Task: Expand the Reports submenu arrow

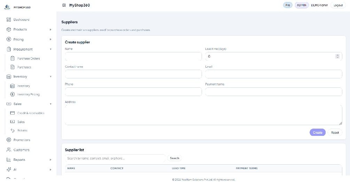Action: click(50, 160)
